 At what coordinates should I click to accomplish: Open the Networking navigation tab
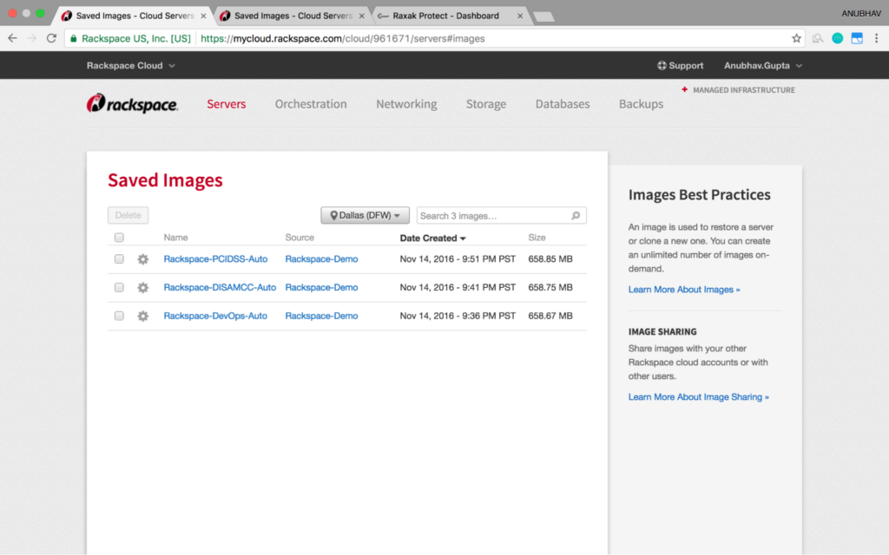tap(406, 104)
